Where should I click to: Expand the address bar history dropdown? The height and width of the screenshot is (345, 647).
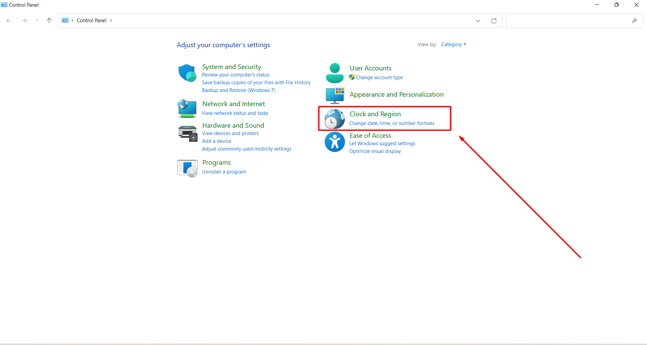[x=478, y=21]
